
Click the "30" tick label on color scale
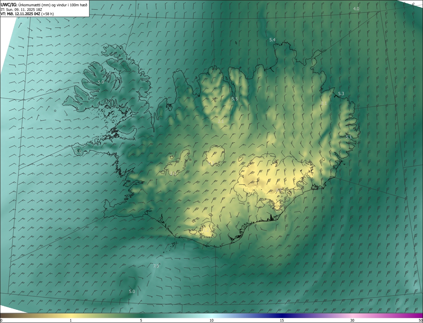pos(352,321)
